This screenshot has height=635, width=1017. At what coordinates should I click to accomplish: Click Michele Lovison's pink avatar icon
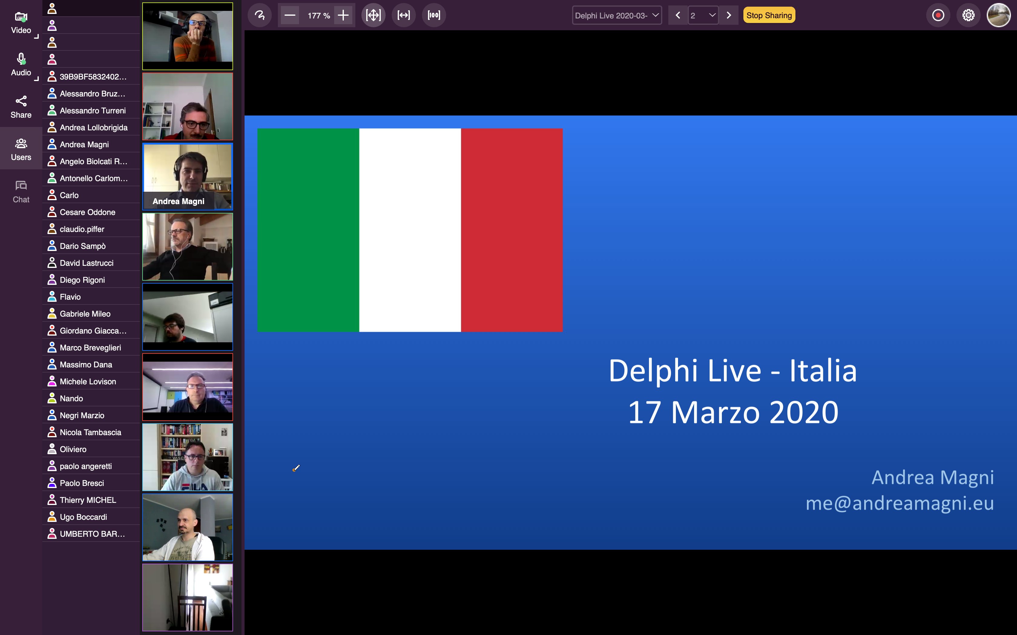coord(52,381)
